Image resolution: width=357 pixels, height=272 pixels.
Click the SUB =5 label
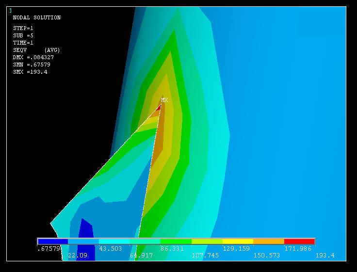click(23, 35)
